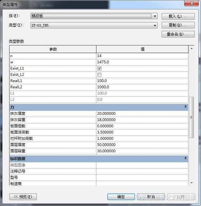201x206 pixels.
Task: Select the RealL2 value 1000.0
Action: click(142, 87)
